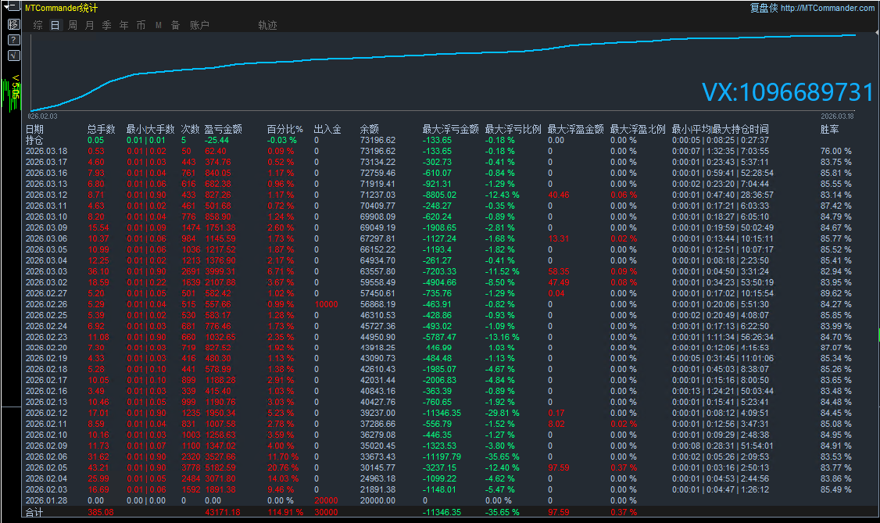
Task: Click the 移 move panel button
Action: pos(13,24)
